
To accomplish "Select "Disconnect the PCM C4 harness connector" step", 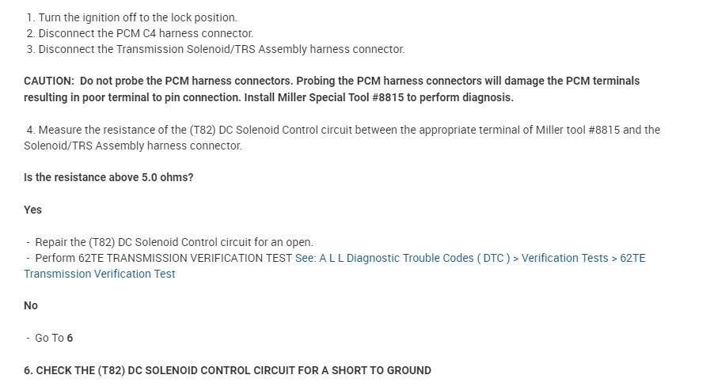I will [145, 33].
